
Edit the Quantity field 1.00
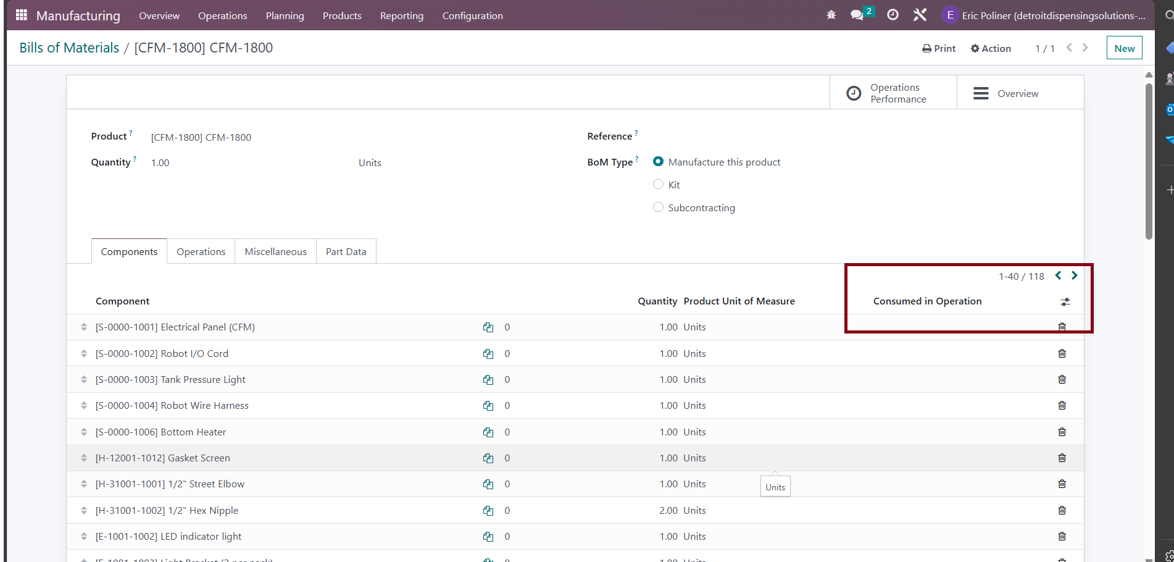(x=160, y=162)
